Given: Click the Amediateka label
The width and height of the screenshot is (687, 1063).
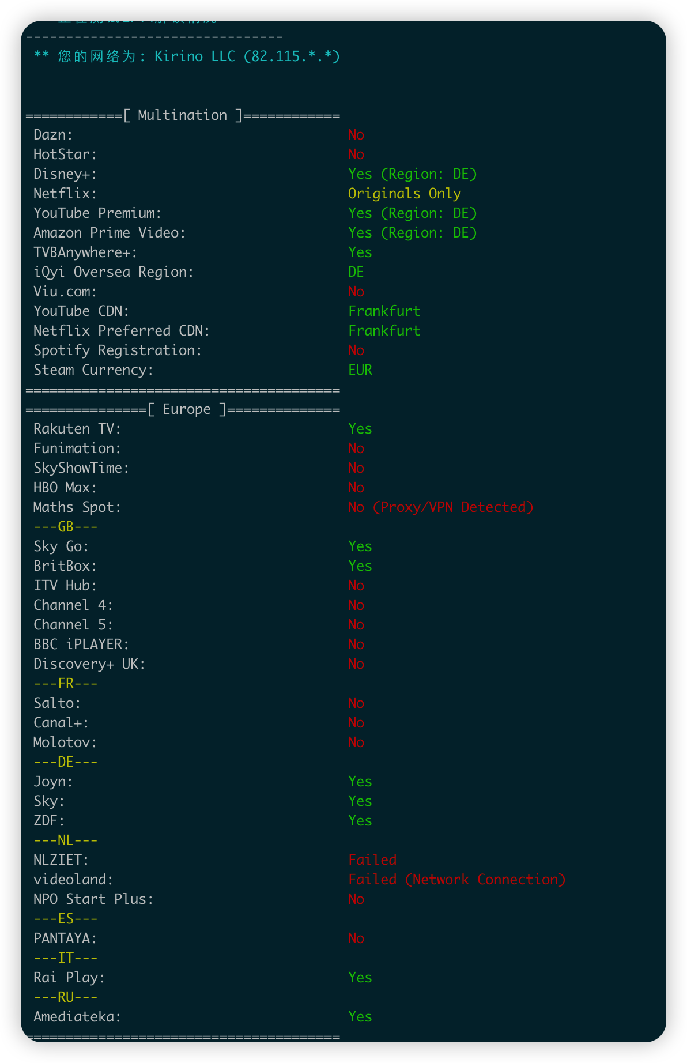Looking at the screenshot, I should [77, 1017].
